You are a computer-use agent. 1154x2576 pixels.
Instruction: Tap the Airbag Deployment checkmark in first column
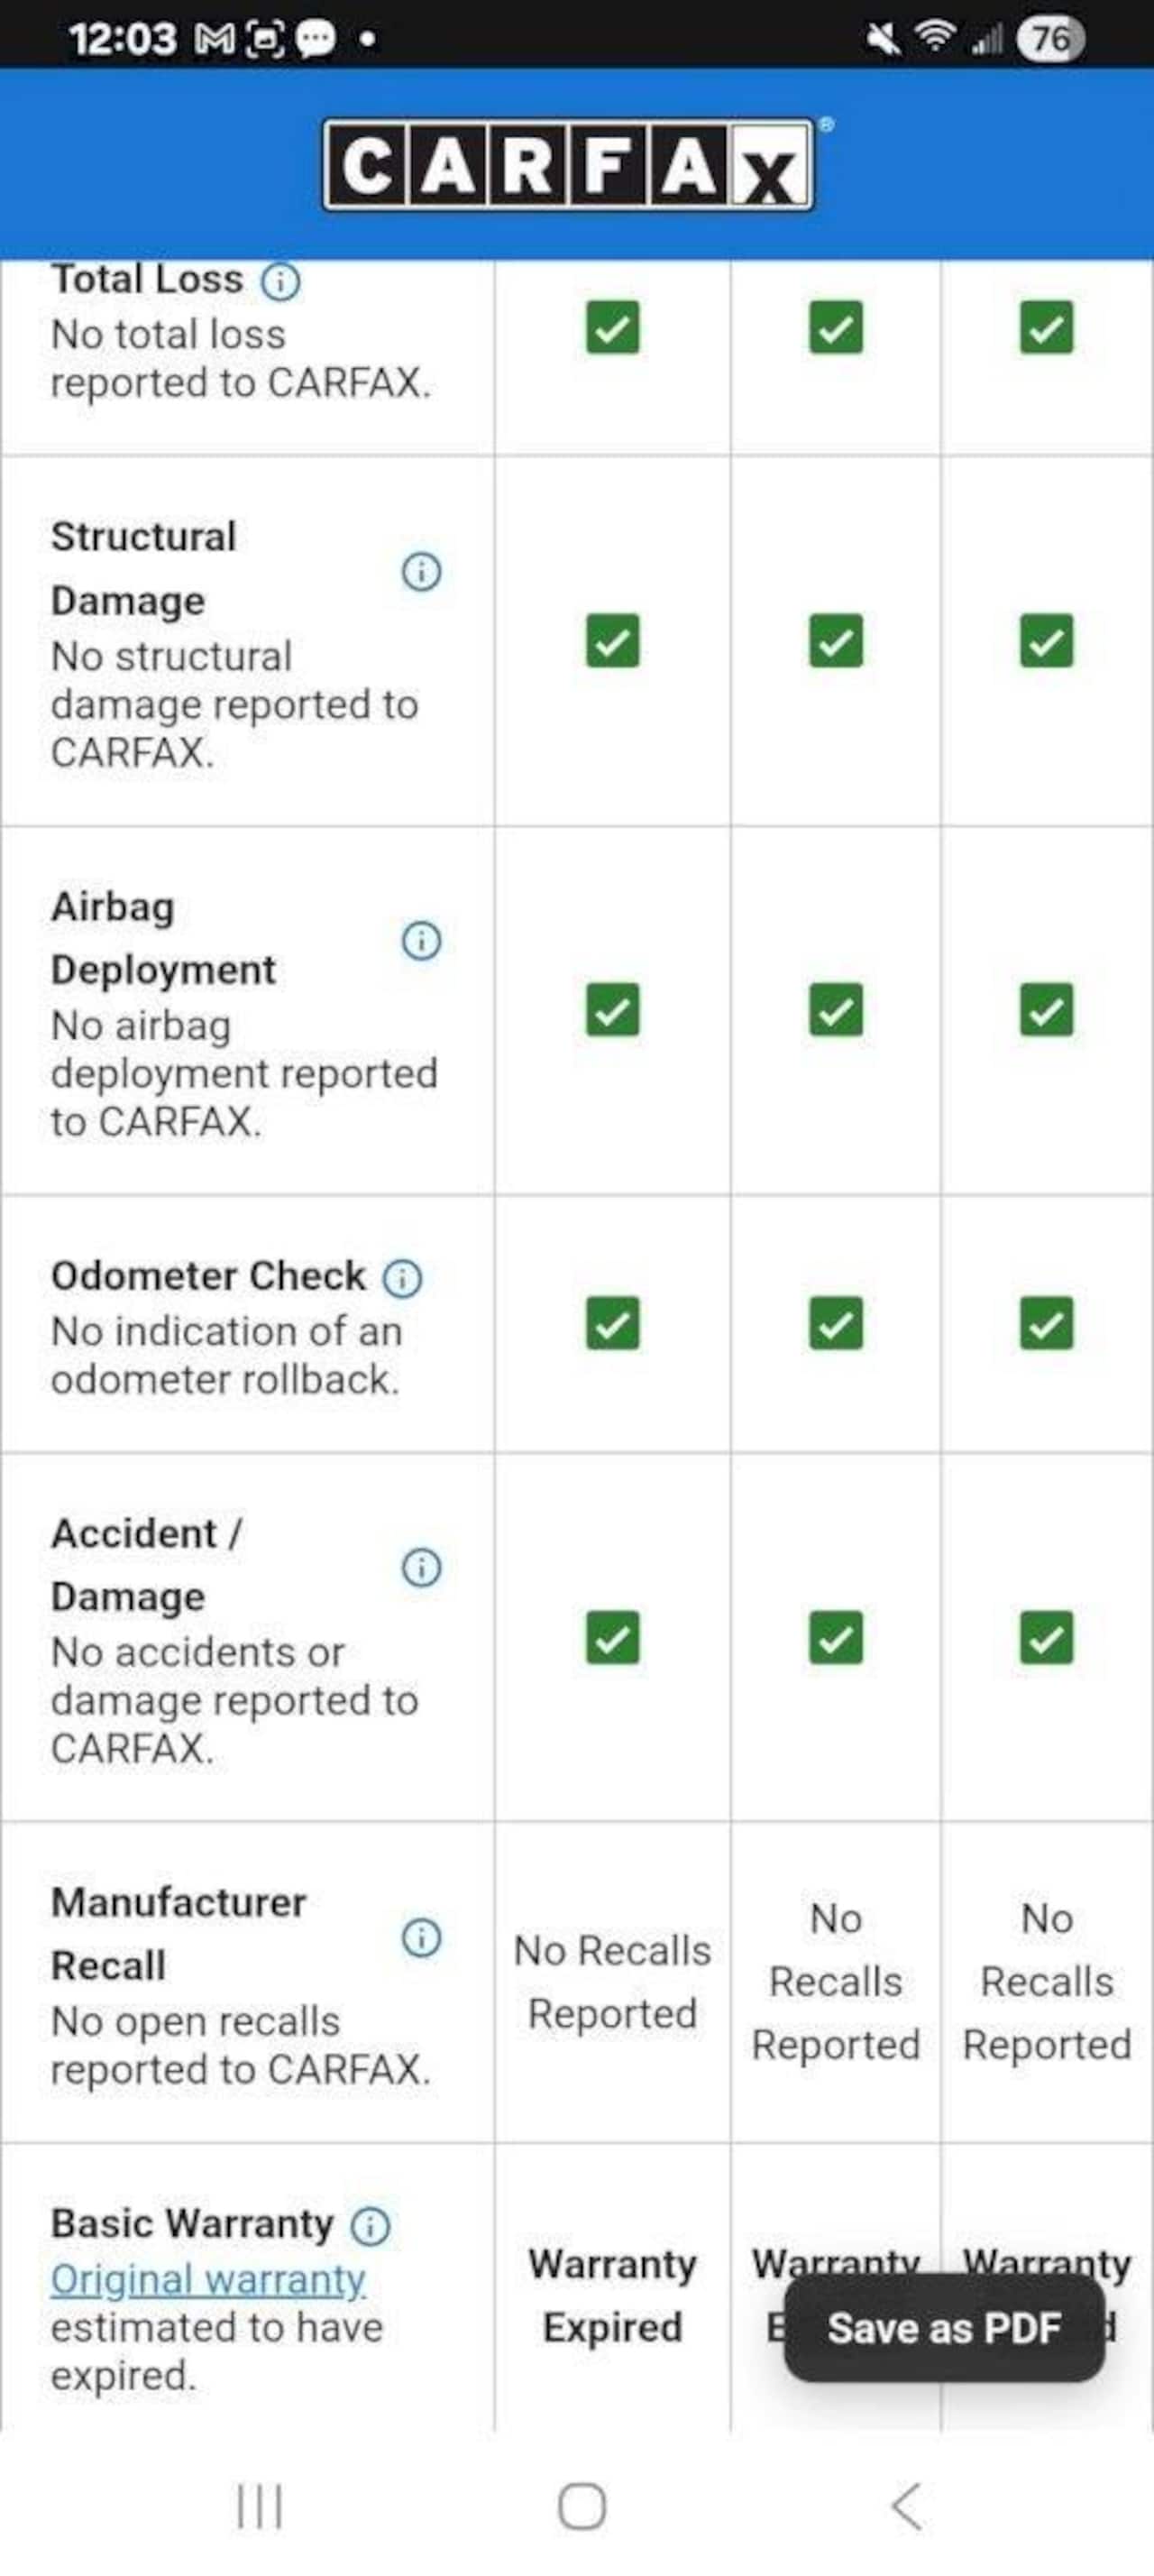[x=612, y=1010]
